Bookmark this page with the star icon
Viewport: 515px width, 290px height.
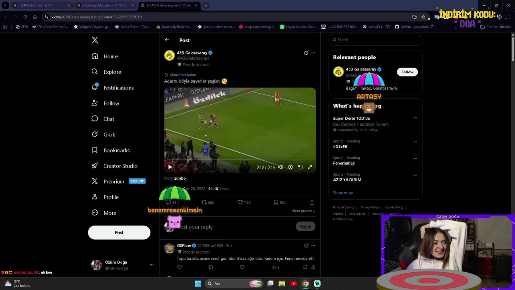(x=423, y=17)
